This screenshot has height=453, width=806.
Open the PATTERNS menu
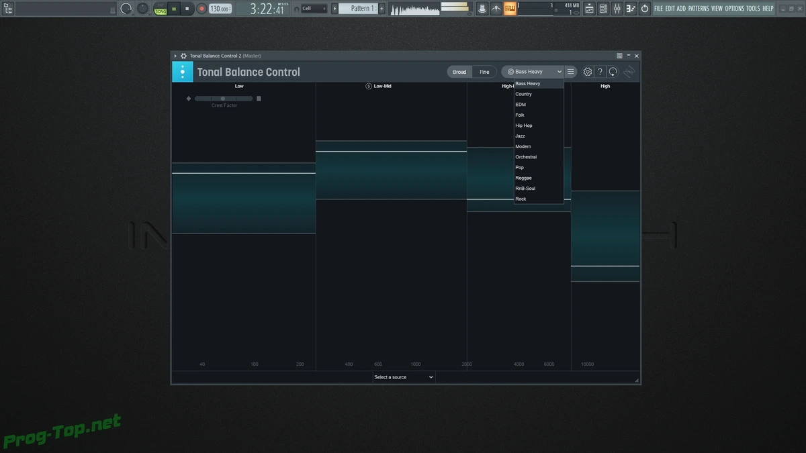(699, 9)
